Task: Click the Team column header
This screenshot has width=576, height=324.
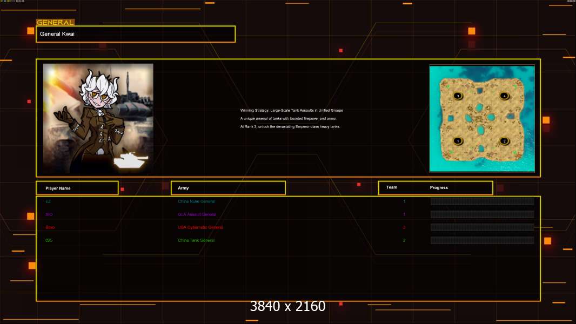Action: point(392,188)
